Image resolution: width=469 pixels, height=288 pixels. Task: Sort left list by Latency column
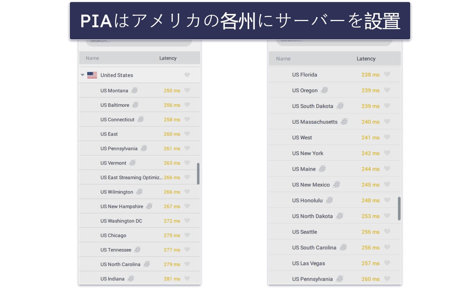[168, 58]
